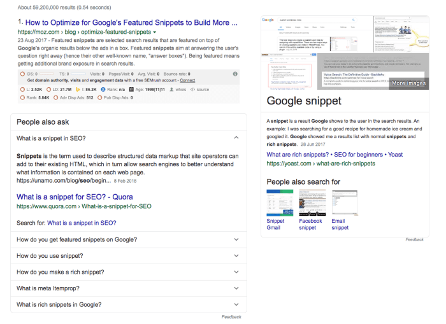This screenshot has width=446, height=324.
Task: Expand 'How do you make a rich snippet?'
Action: coord(236,272)
